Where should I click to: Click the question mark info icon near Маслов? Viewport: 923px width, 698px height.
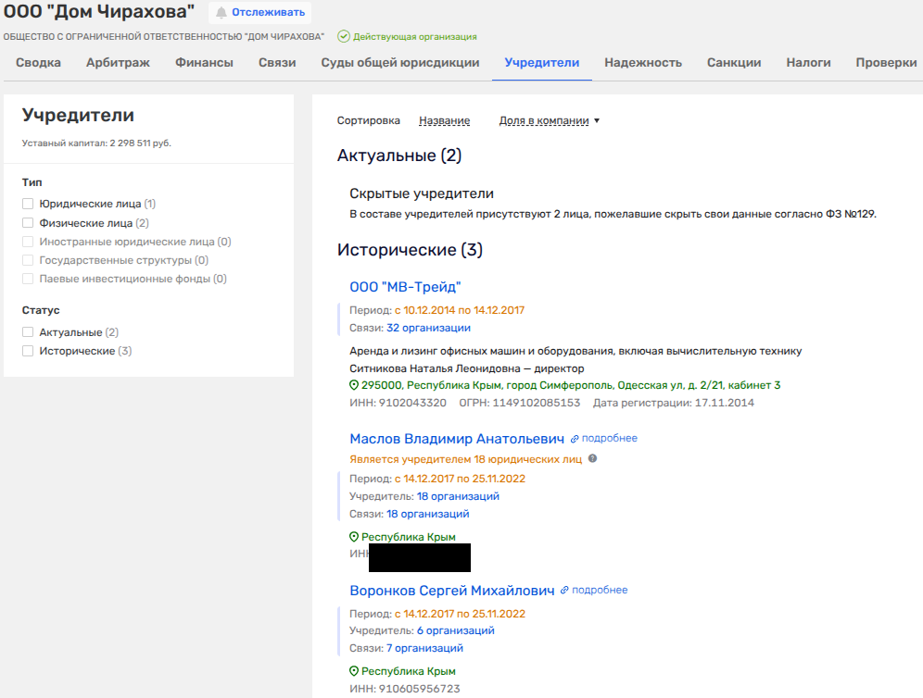(x=592, y=458)
